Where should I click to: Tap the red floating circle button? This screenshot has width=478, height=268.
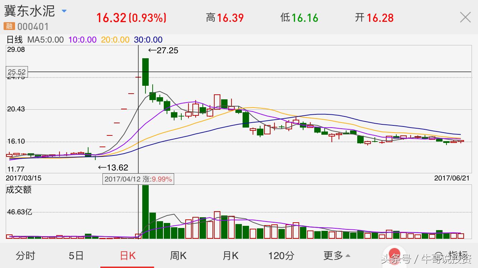click(x=394, y=254)
